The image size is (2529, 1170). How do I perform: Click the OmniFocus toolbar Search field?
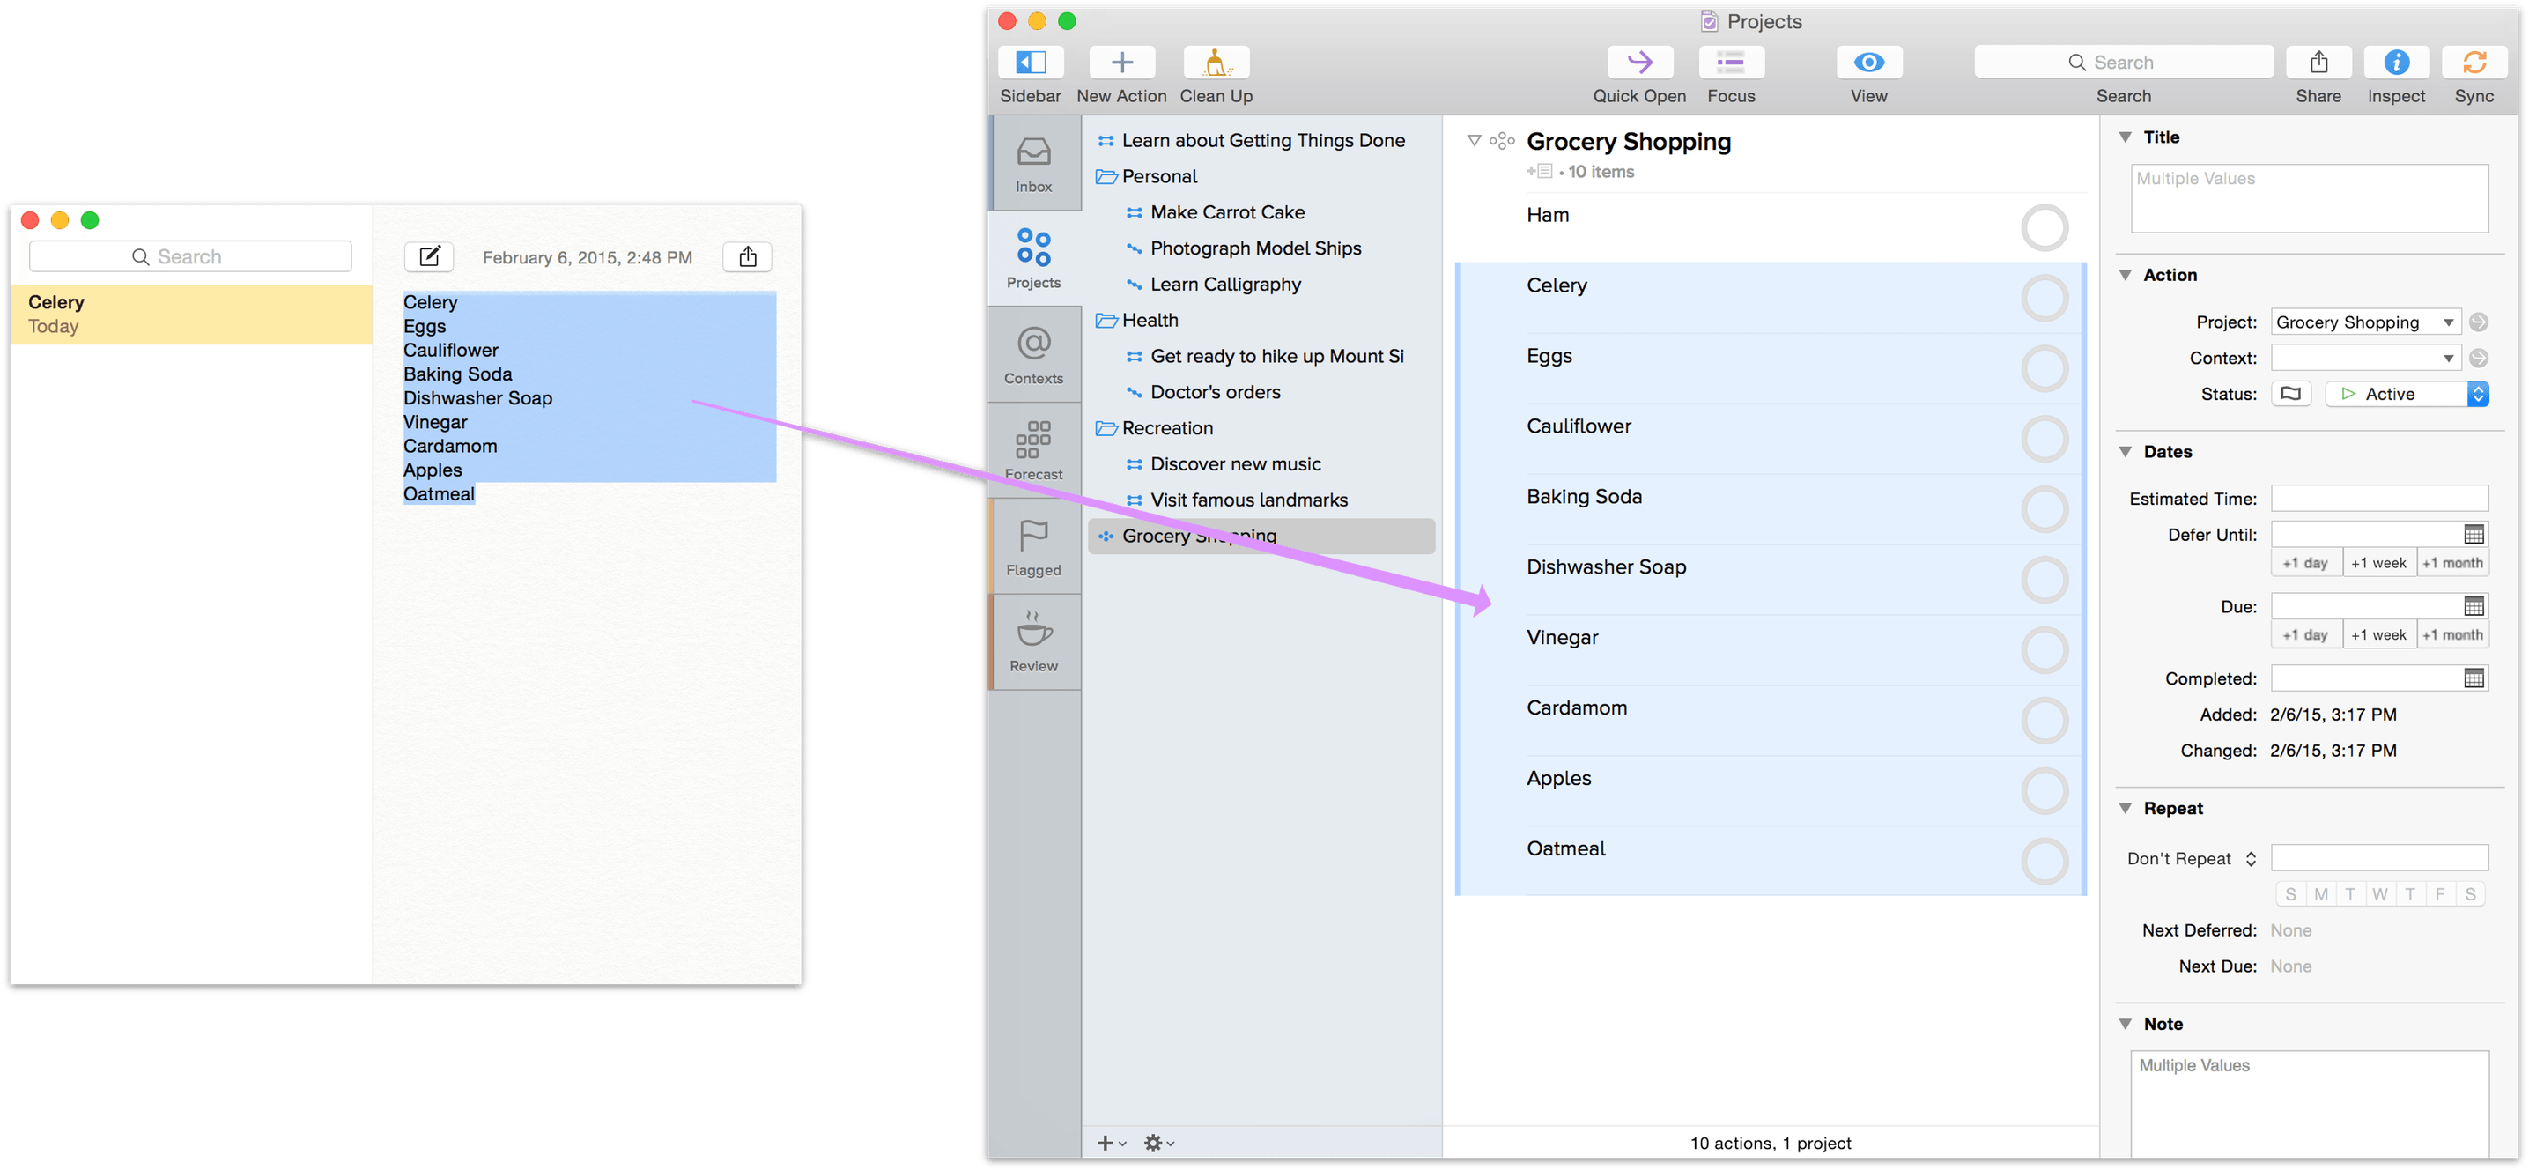pos(2124,62)
